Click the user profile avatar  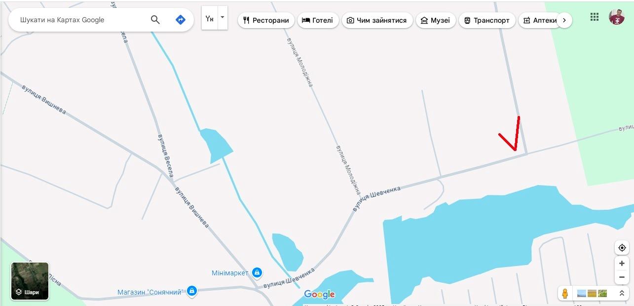point(617,17)
